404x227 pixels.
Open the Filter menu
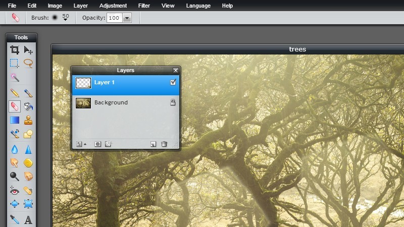(144, 6)
